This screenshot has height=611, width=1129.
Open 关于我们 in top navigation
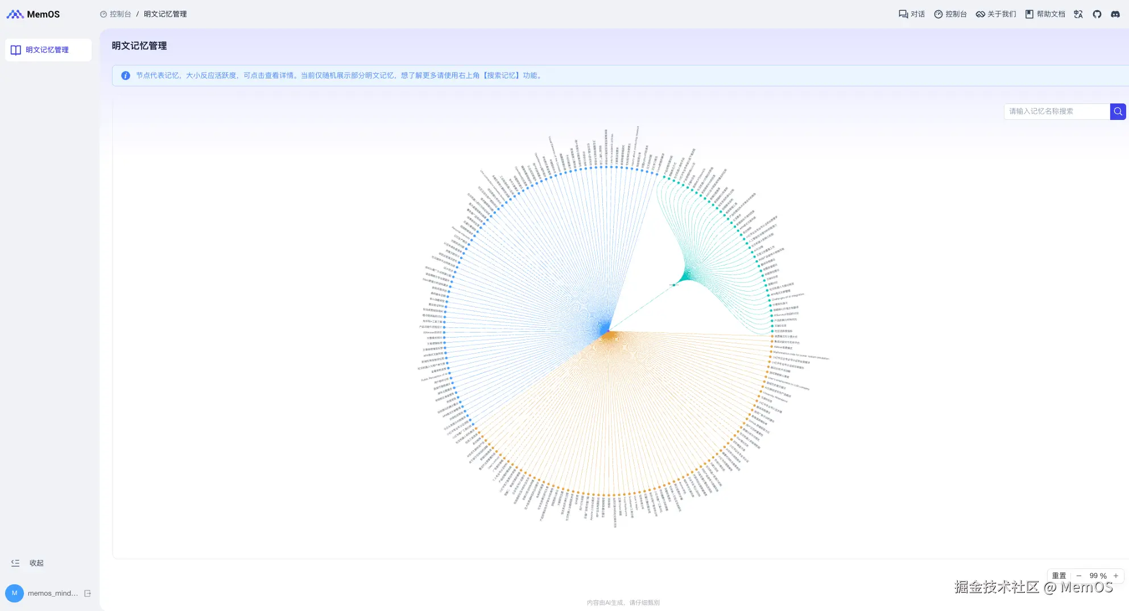(x=996, y=14)
